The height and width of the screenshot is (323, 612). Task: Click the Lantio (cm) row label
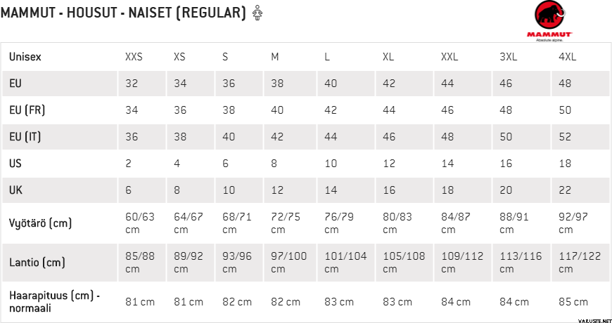(x=37, y=263)
